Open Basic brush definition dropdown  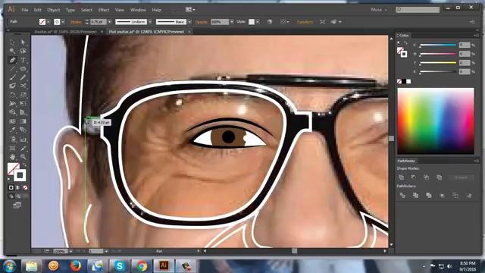tap(189, 22)
